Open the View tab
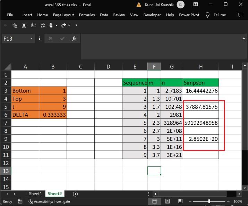The width and height of the screenshot is (248, 206). (134, 15)
